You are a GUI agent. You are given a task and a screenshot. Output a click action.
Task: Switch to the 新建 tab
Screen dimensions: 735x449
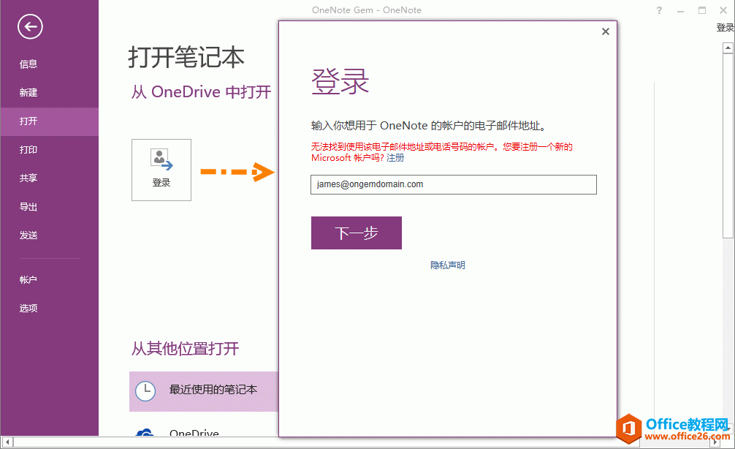tap(28, 92)
